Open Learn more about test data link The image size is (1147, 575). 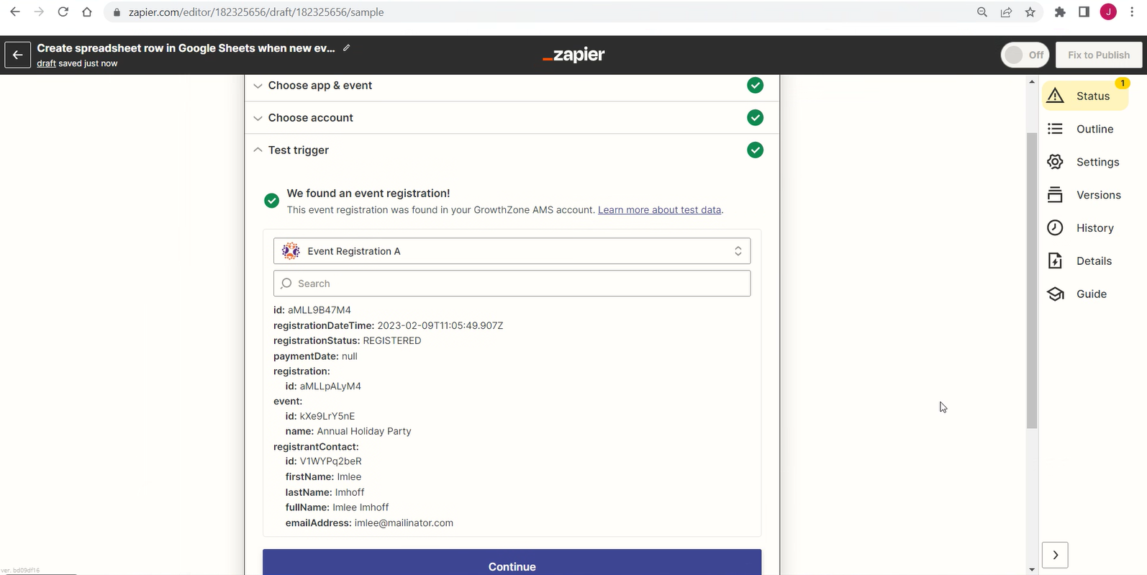(659, 210)
